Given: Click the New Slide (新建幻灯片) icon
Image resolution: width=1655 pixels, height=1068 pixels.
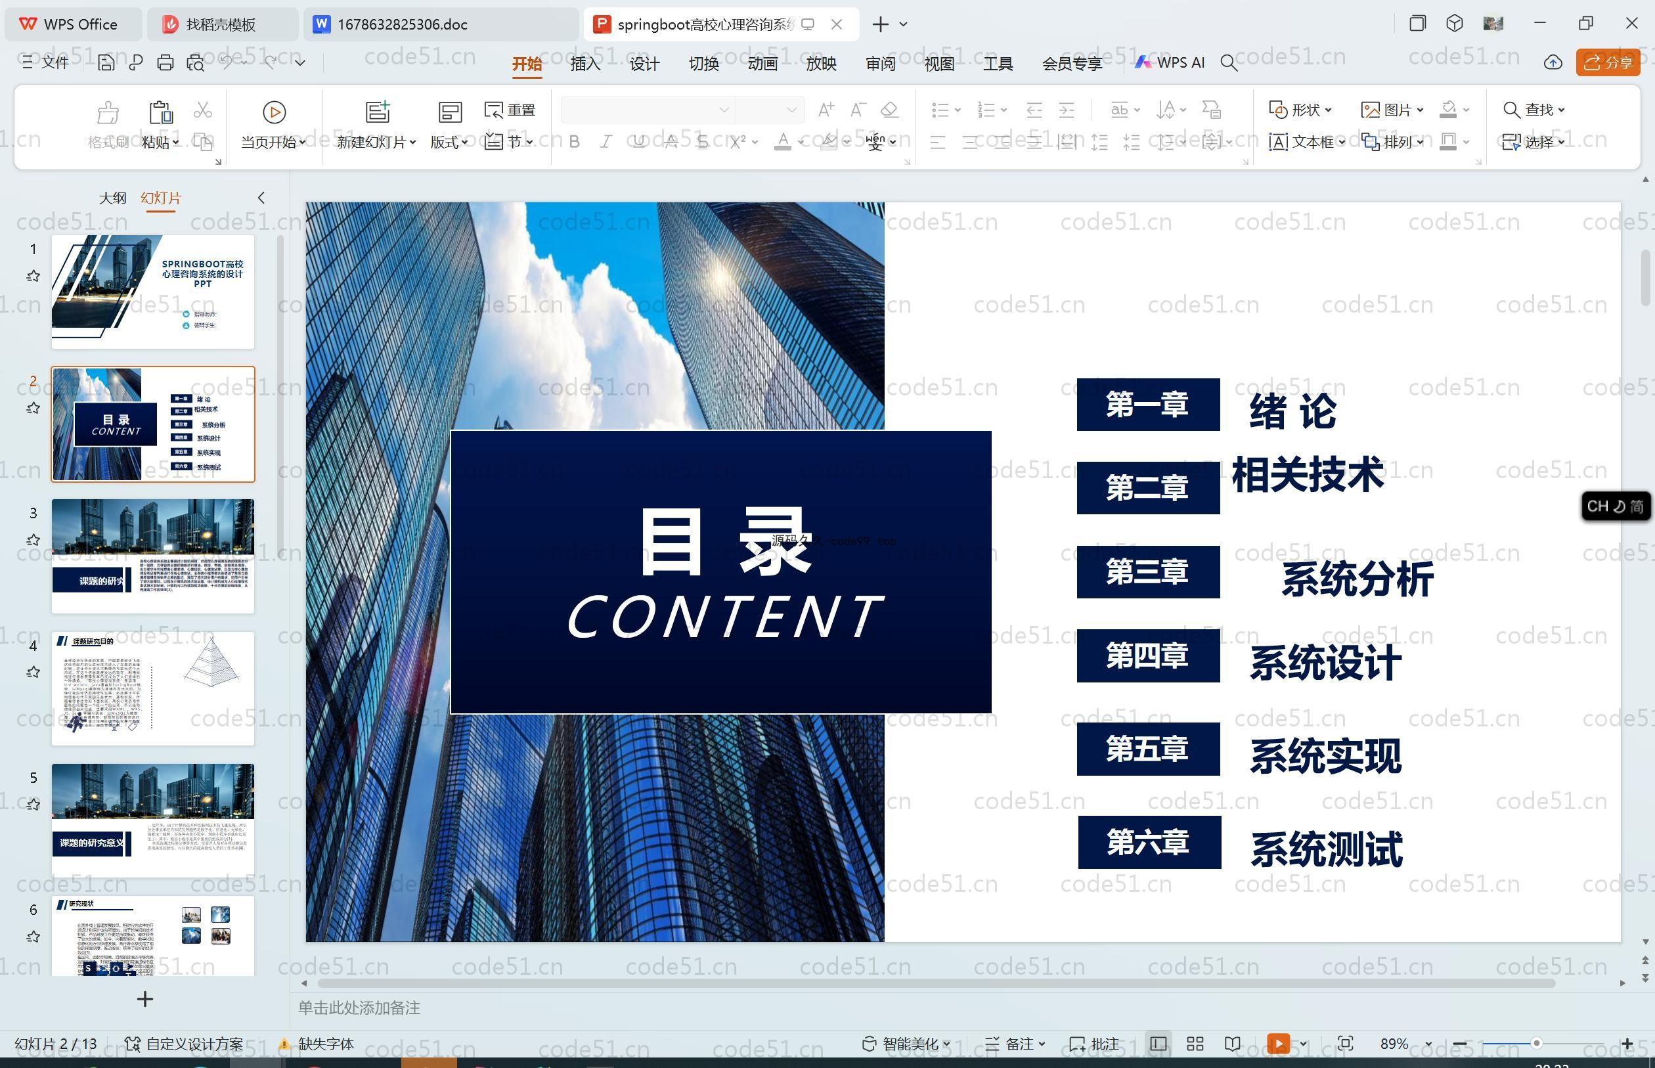Looking at the screenshot, I should pyautogui.click(x=377, y=112).
